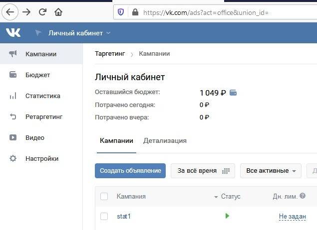Click the help question mark near Дн. лим.
The height and width of the screenshot is (230, 317).
(x=302, y=197)
